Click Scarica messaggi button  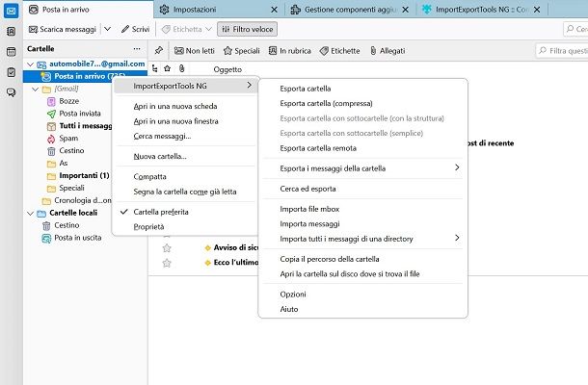click(x=63, y=29)
